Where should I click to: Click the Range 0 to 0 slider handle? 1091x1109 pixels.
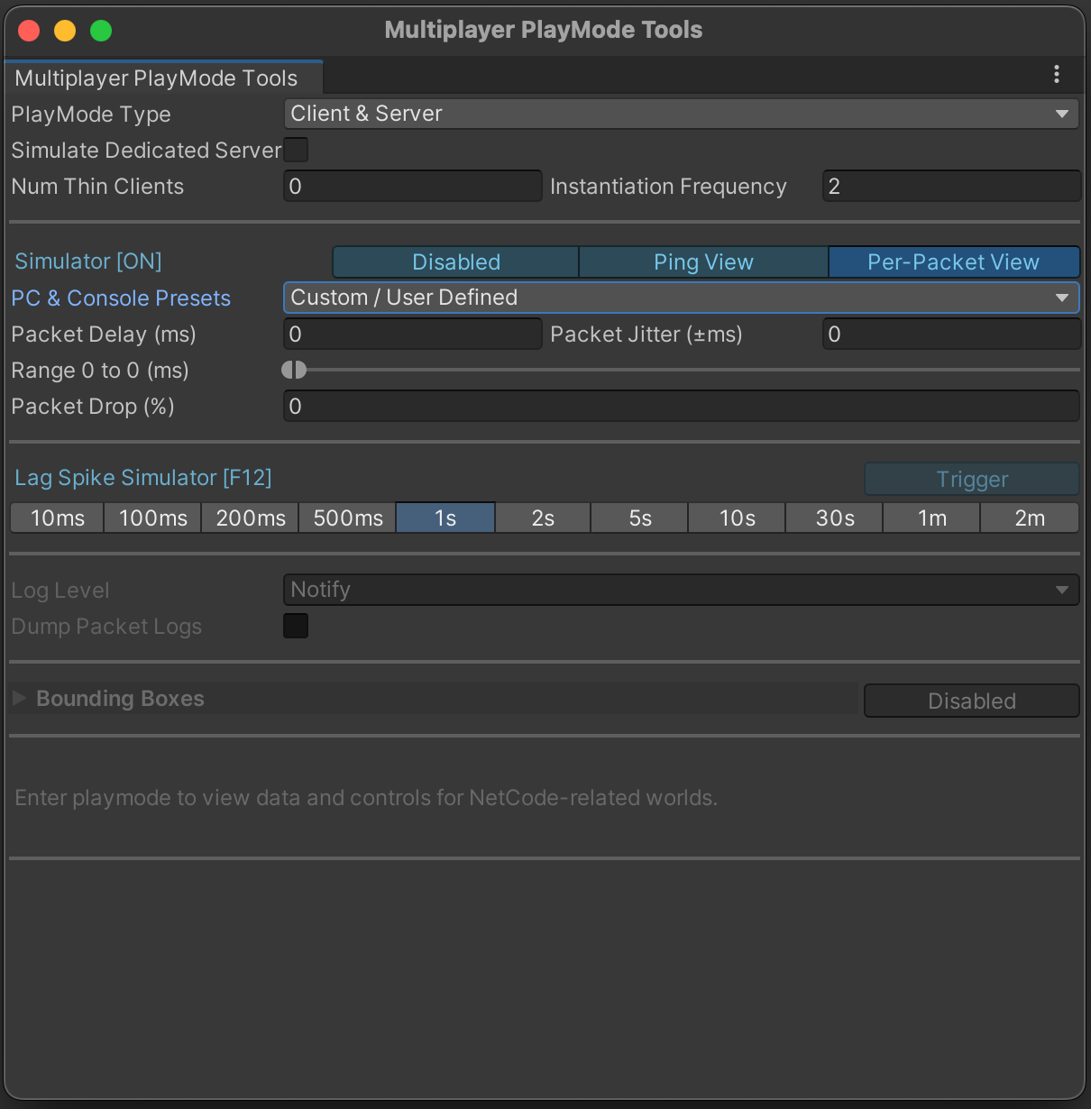[x=293, y=370]
